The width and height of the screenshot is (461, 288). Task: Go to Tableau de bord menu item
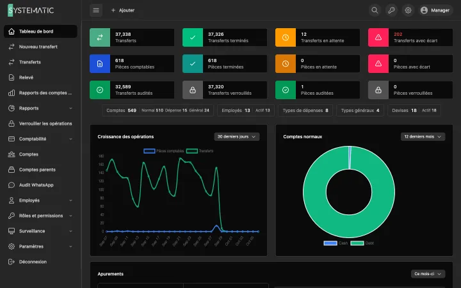[x=40, y=31]
